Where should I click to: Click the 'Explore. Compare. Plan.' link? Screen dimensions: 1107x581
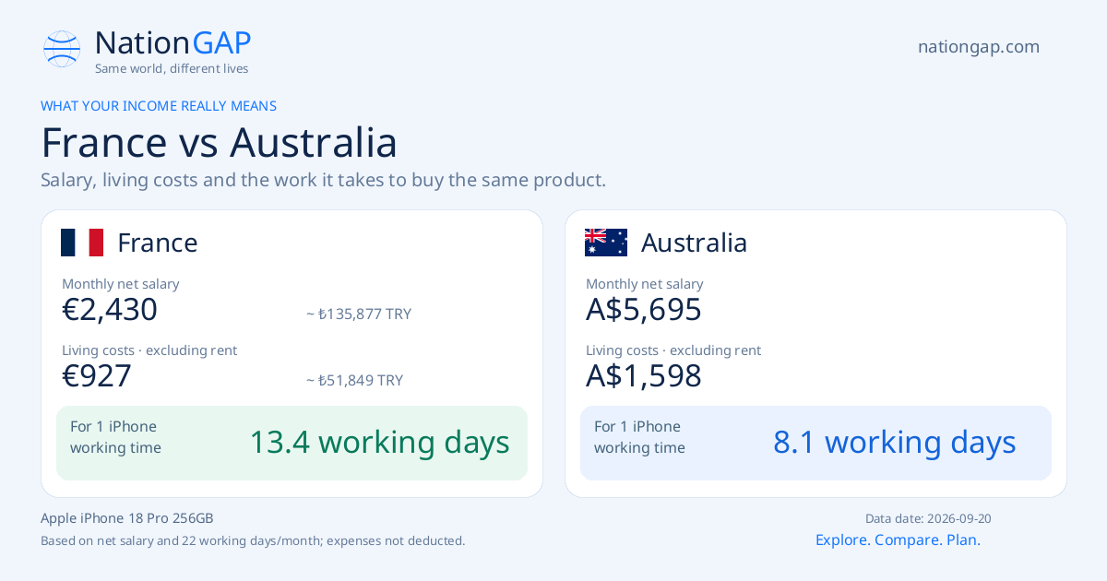[898, 540]
